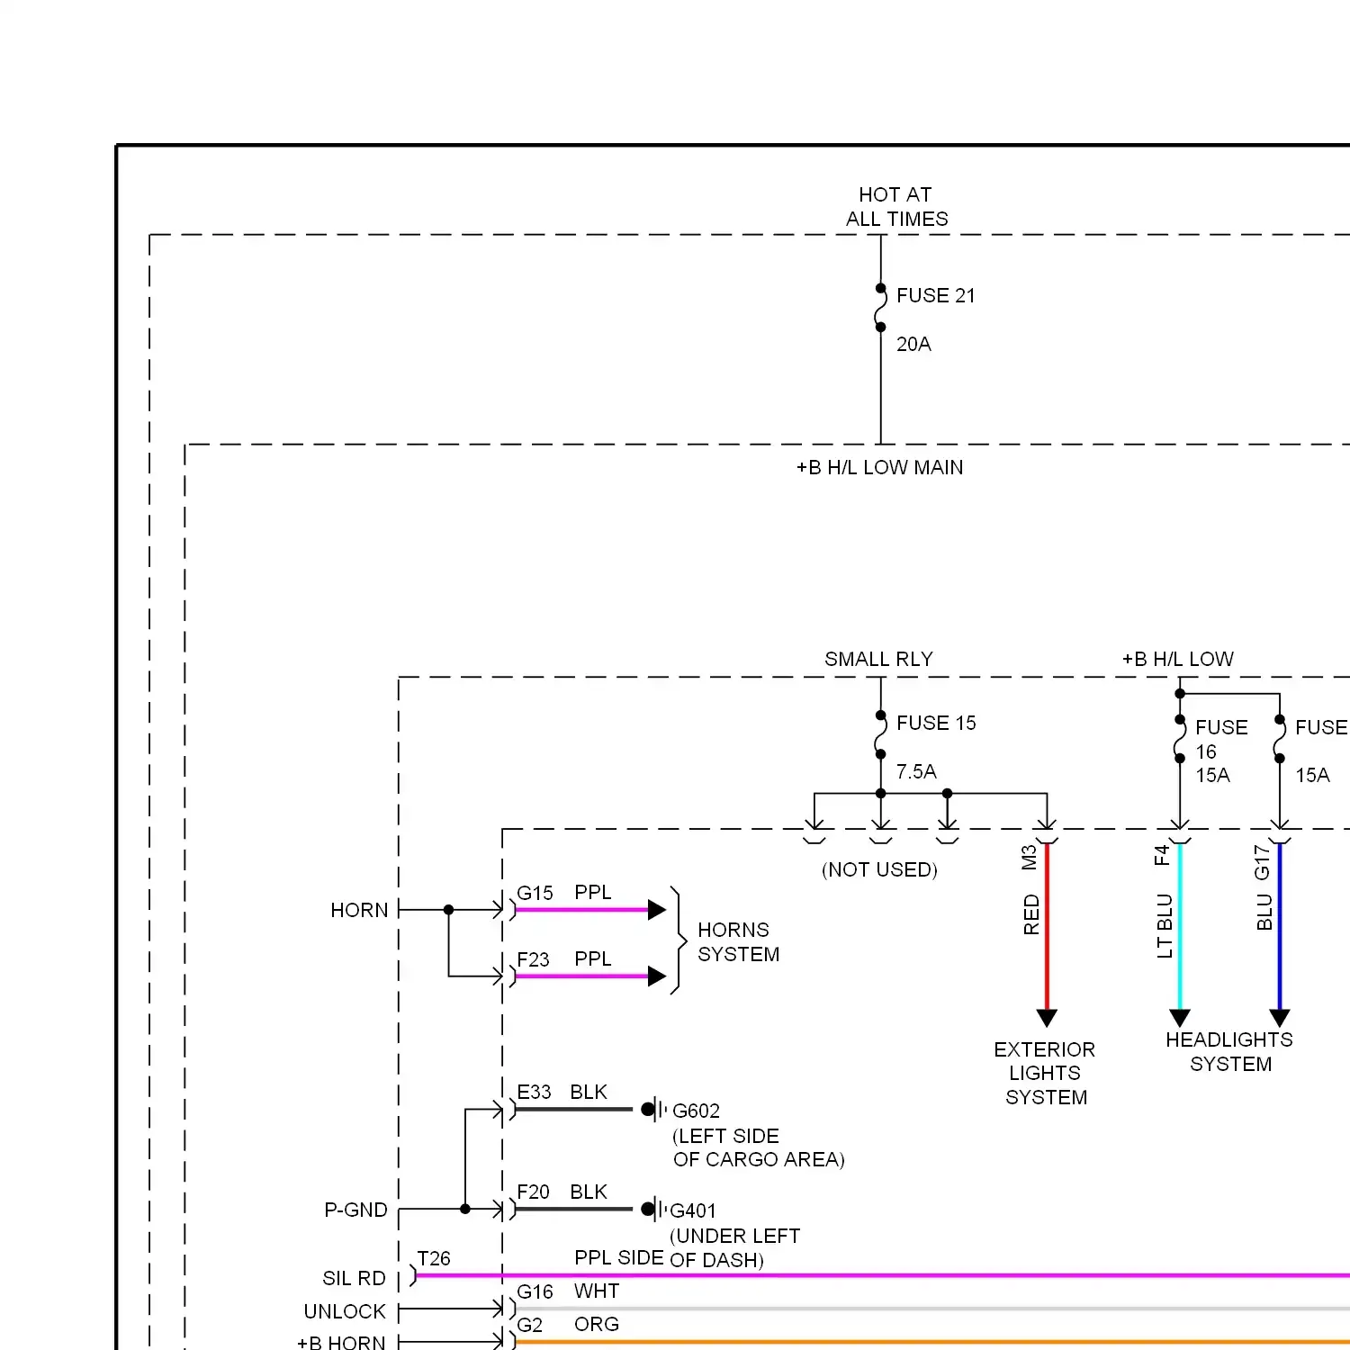
Task: Click the 'WHT' wire color label
Action: tap(597, 1291)
